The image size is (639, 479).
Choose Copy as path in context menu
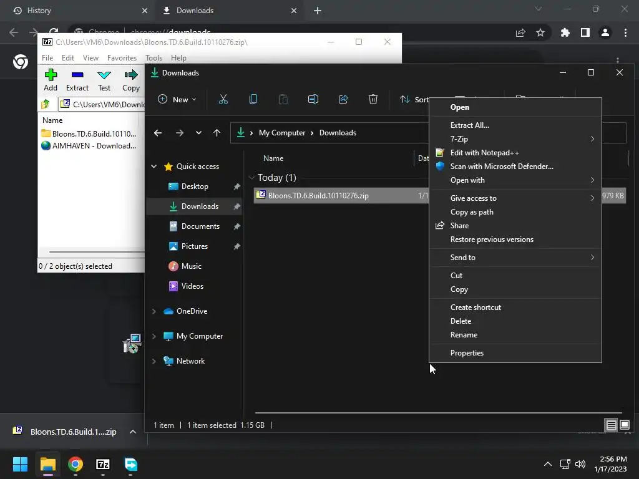click(x=515, y=212)
